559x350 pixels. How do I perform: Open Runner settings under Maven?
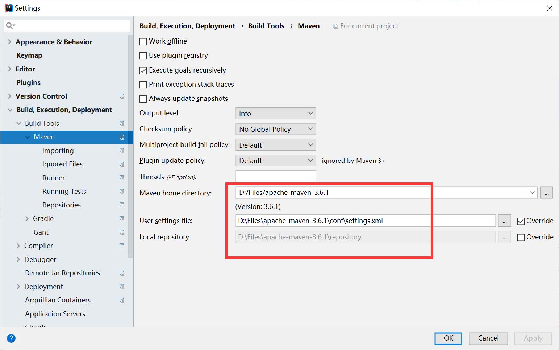[x=54, y=178]
